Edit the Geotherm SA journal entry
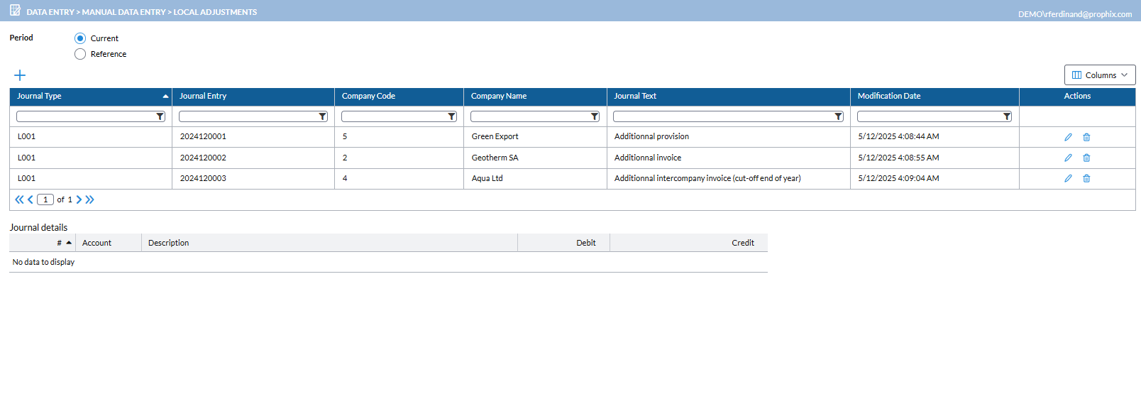The image size is (1141, 416). click(1068, 158)
